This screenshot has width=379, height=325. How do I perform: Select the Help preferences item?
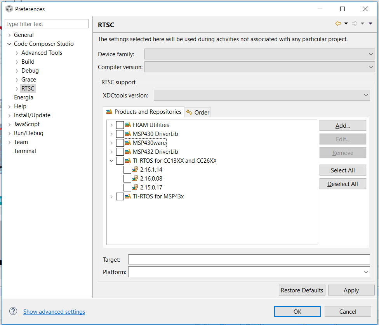point(20,106)
